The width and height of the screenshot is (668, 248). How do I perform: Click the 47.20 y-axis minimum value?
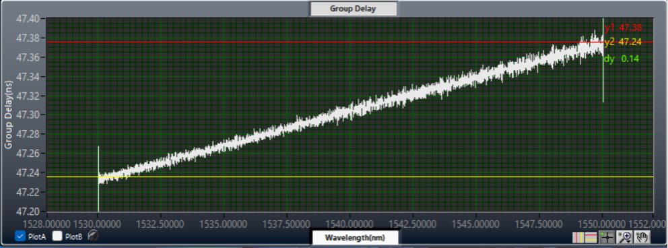coord(27,212)
